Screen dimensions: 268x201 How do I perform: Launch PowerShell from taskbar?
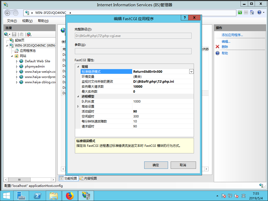tap(37, 196)
